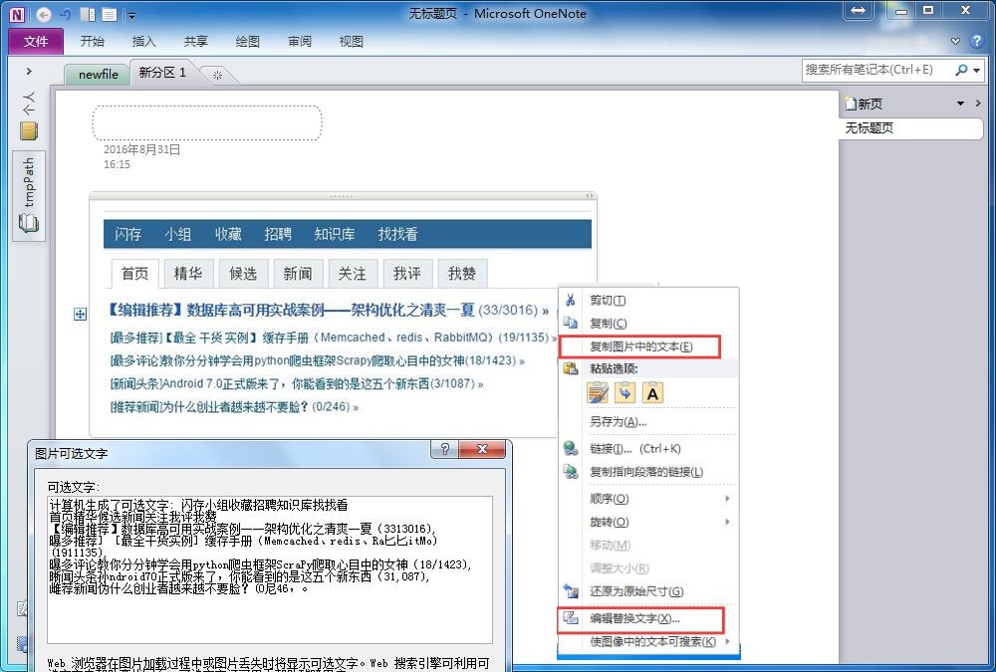Choose 编辑替换文字(X)... menu item

[640, 618]
